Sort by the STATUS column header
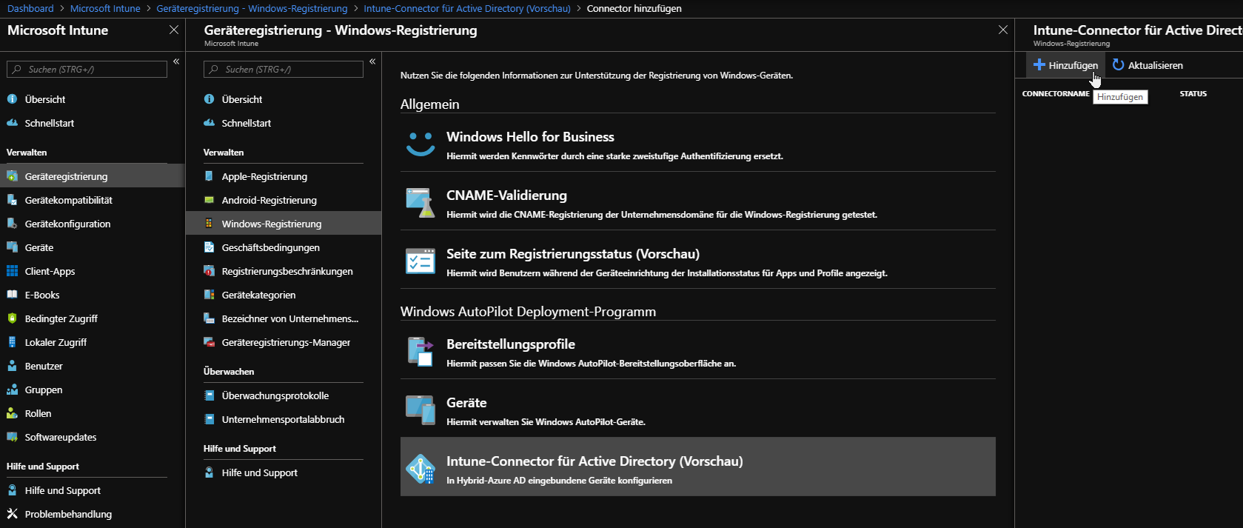 point(1193,94)
